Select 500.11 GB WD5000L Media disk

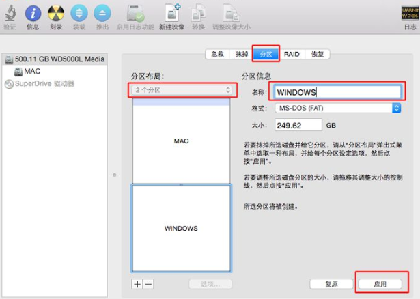pos(59,59)
